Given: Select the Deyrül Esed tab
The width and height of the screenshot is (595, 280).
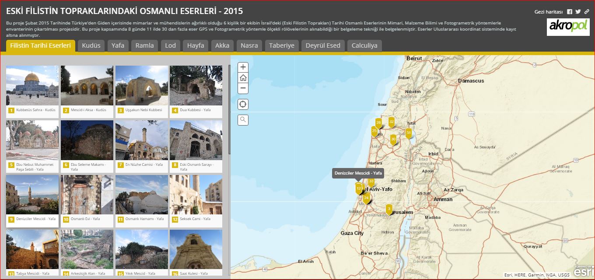Looking at the screenshot, I should pyautogui.click(x=323, y=46).
